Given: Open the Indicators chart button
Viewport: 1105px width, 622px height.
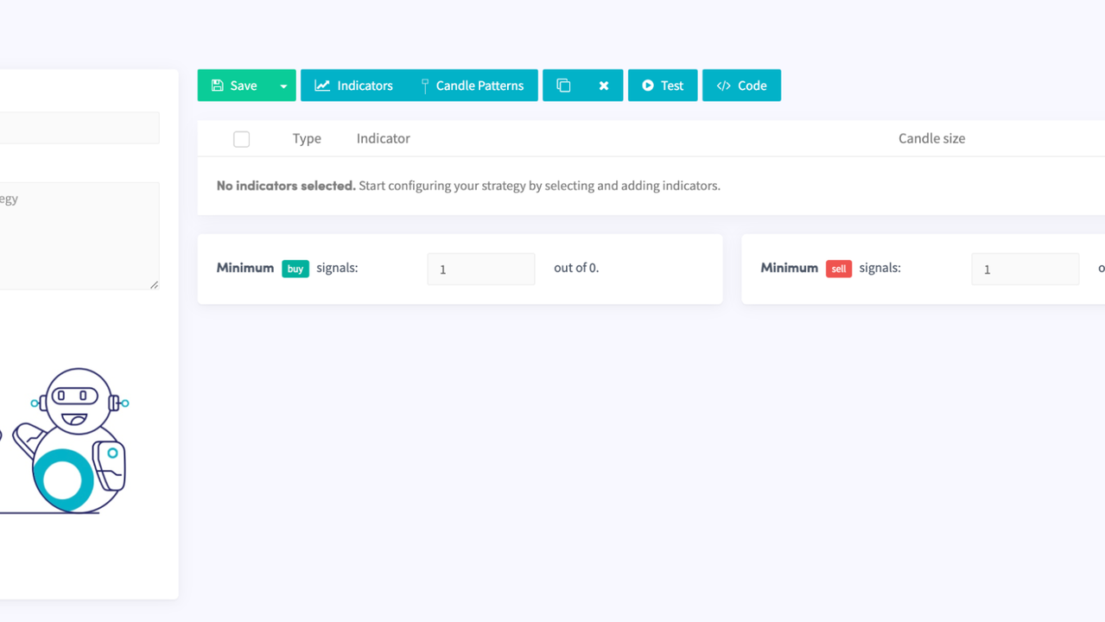Looking at the screenshot, I should click(x=353, y=86).
